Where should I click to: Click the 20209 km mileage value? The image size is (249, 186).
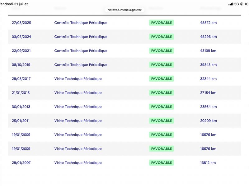[x=208, y=121]
